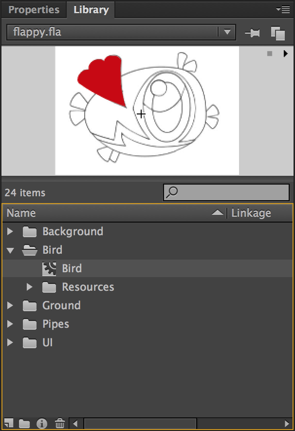
Task: Toggle sort order arrow beside Name column
Action: (x=218, y=213)
